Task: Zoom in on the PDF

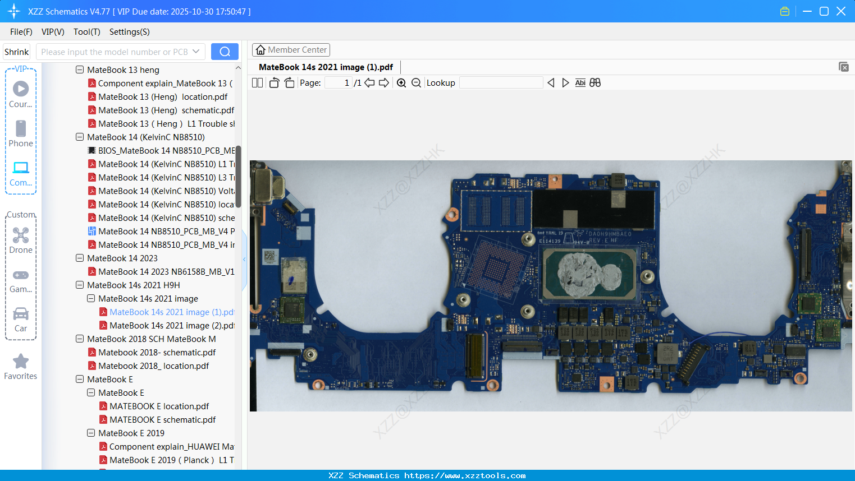Action: coord(401,83)
